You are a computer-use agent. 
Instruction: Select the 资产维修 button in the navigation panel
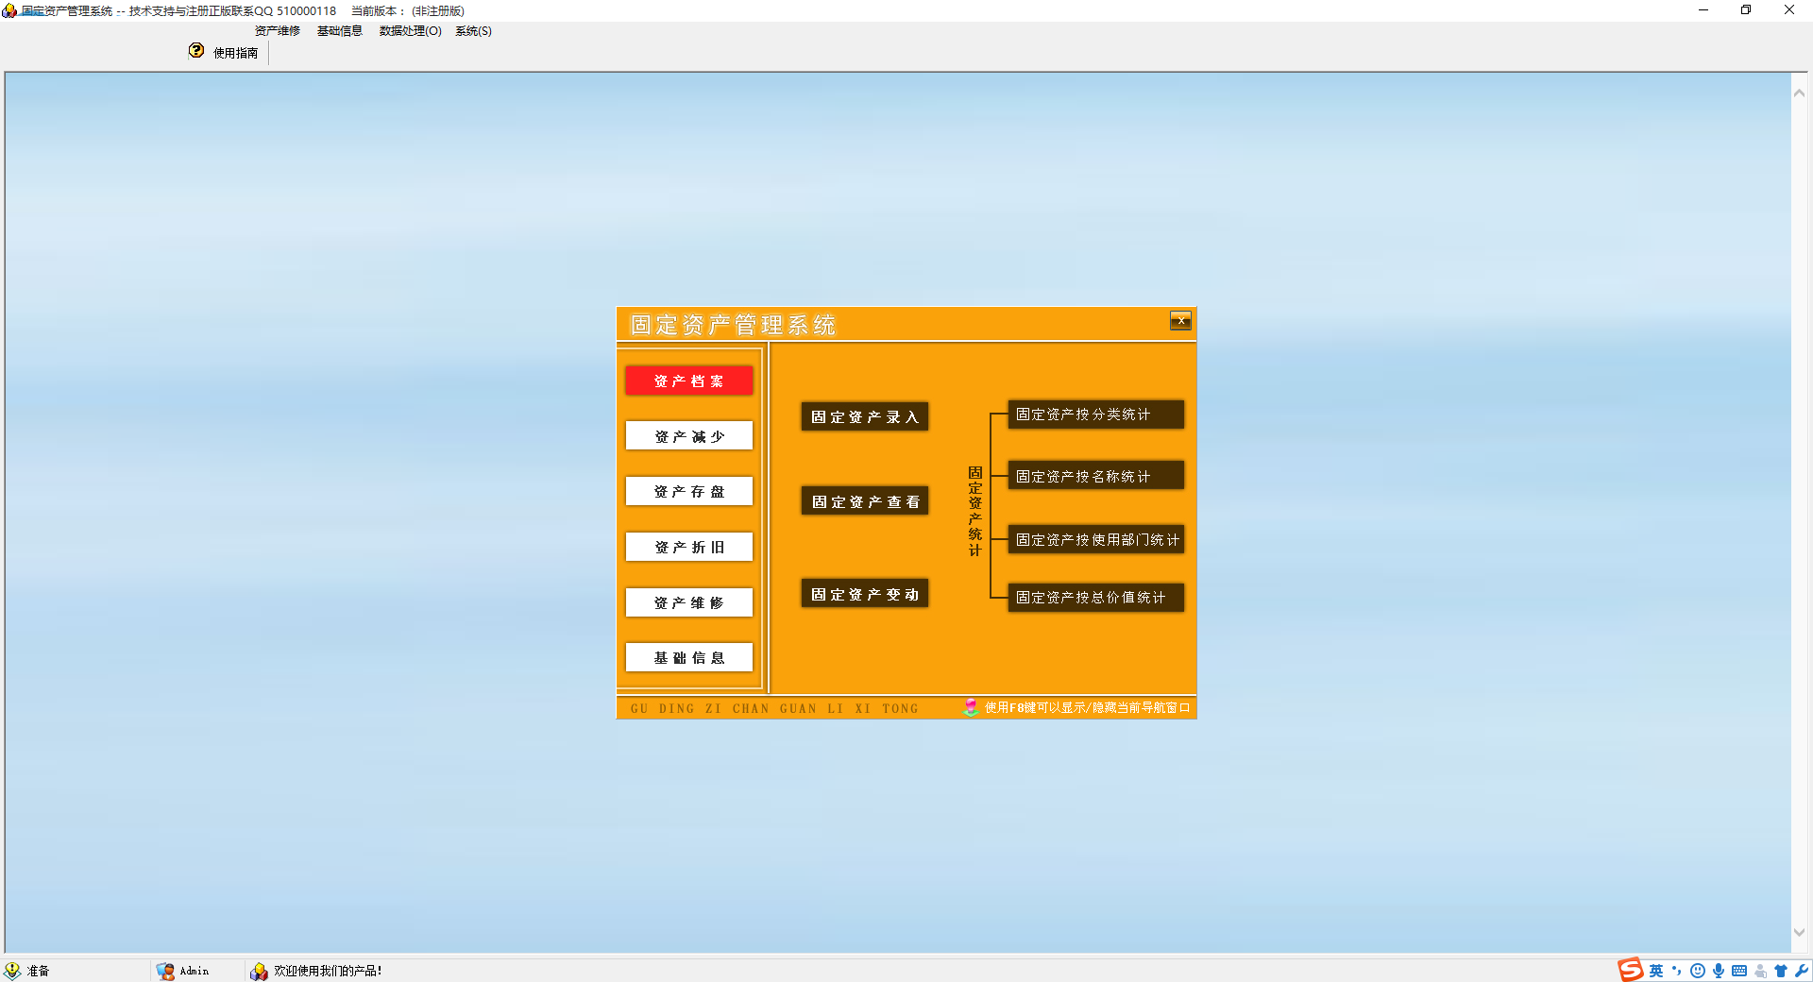pos(689,602)
